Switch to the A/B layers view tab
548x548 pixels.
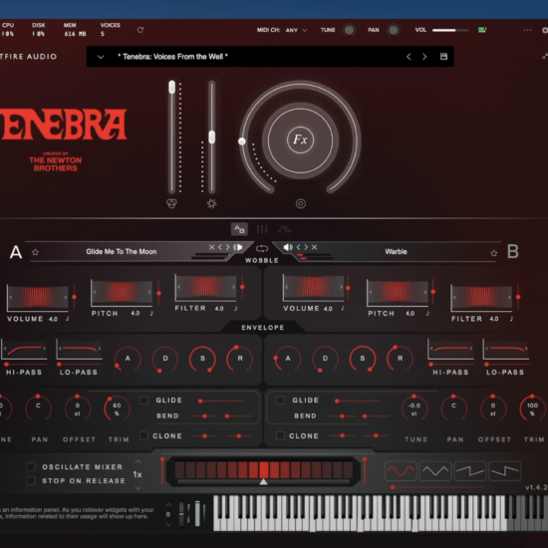(x=239, y=229)
